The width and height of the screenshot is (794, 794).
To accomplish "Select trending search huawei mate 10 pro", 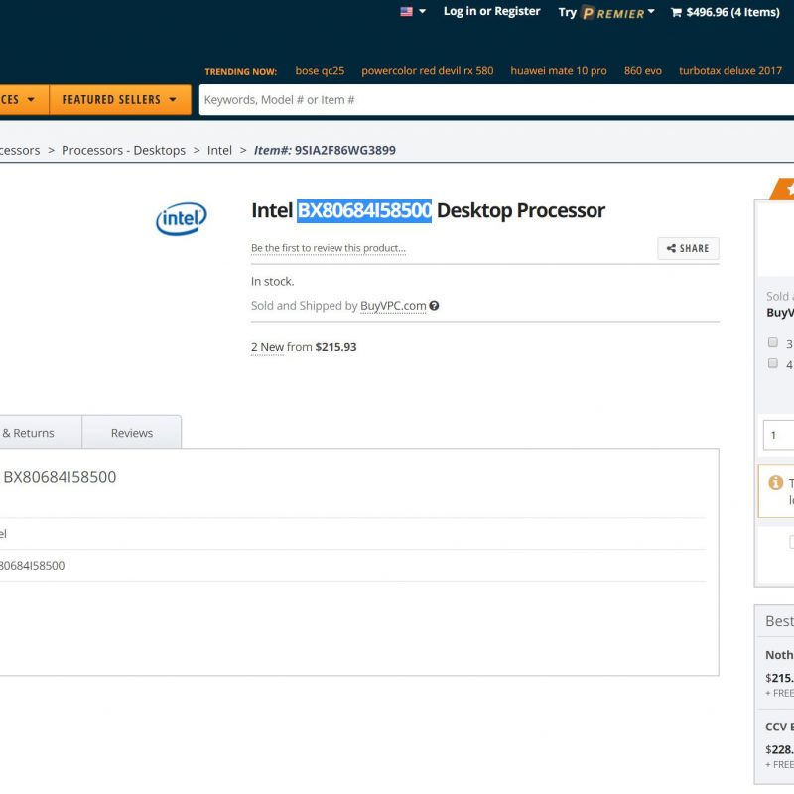I will (558, 70).
